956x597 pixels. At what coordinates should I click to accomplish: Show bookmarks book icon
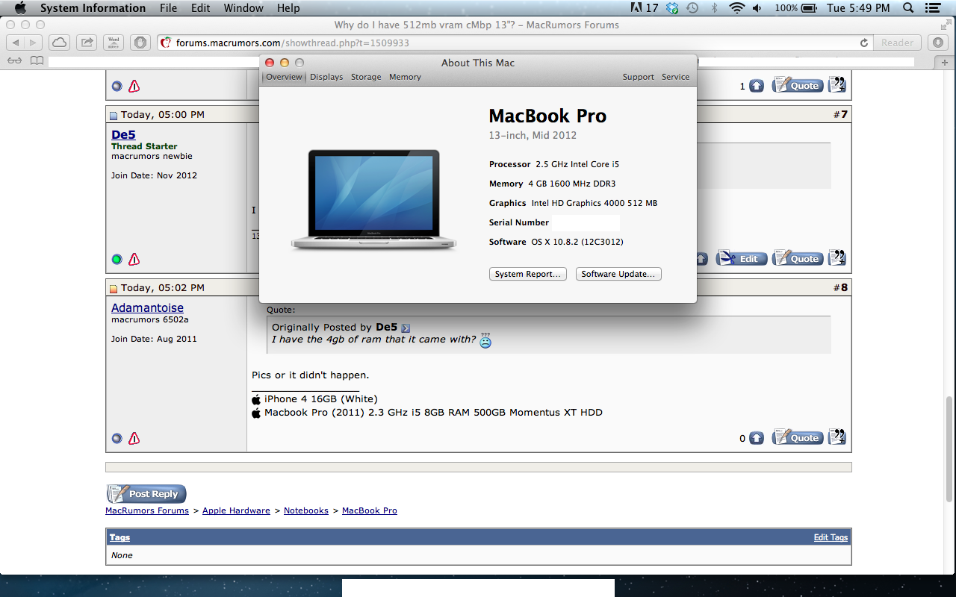pos(37,60)
